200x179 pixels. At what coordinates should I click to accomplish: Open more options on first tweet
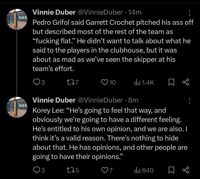(189, 13)
